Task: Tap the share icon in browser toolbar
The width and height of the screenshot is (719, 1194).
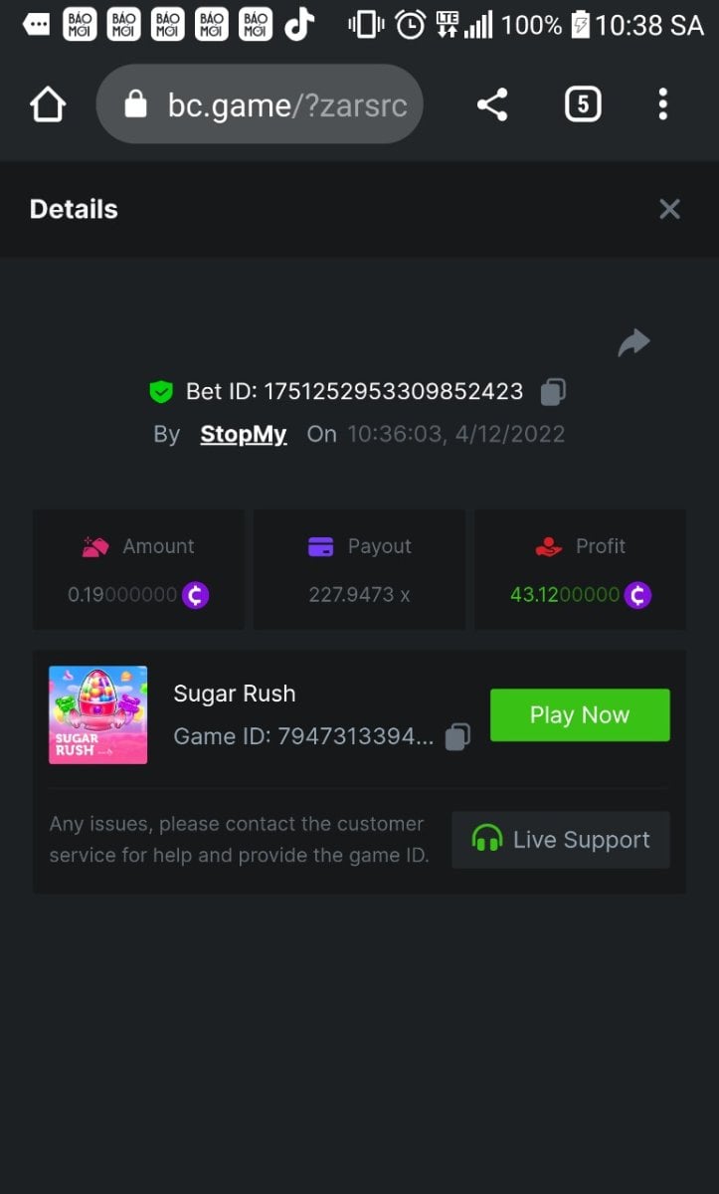Action: tap(492, 104)
